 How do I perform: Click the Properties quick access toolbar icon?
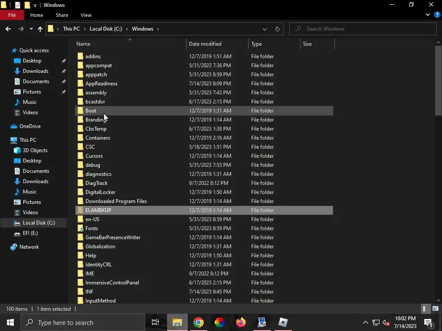click(17, 5)
